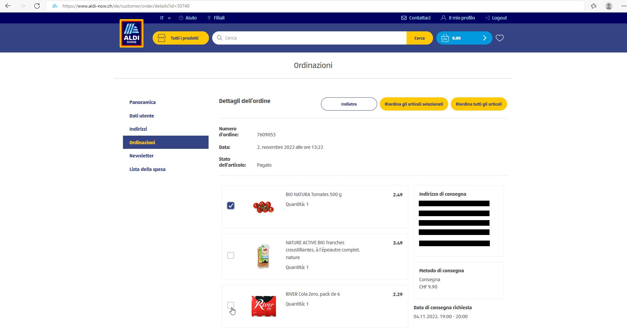Click Logout

496,18
